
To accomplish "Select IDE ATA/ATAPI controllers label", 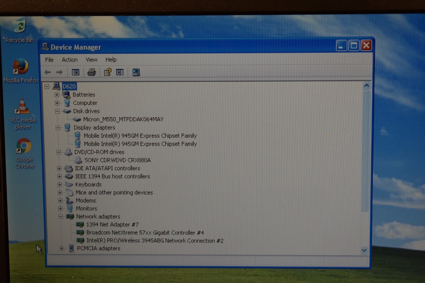I will (107, 168).
